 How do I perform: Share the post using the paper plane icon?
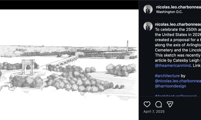[x=170, y=104]
